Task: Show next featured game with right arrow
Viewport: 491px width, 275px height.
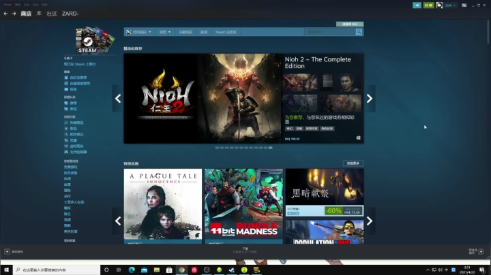Action: coord(370,99)
